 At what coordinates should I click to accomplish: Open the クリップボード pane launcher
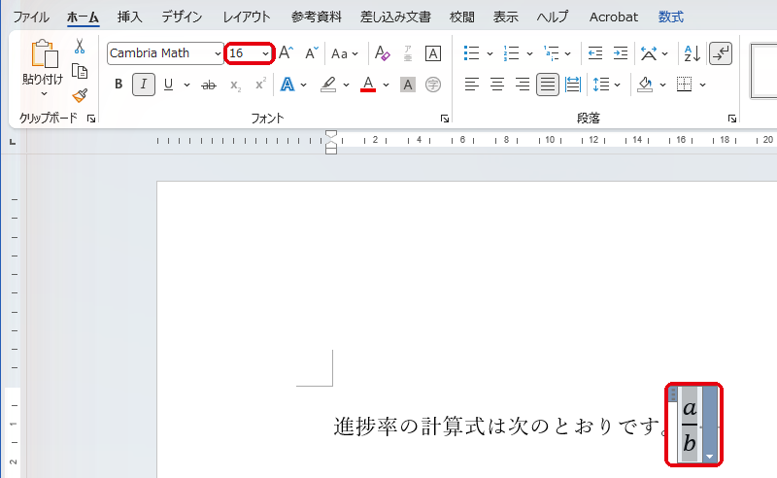91,119
